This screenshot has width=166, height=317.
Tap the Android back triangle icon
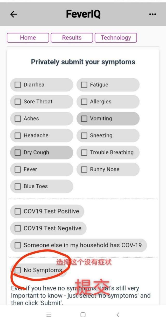pos(118,315)
